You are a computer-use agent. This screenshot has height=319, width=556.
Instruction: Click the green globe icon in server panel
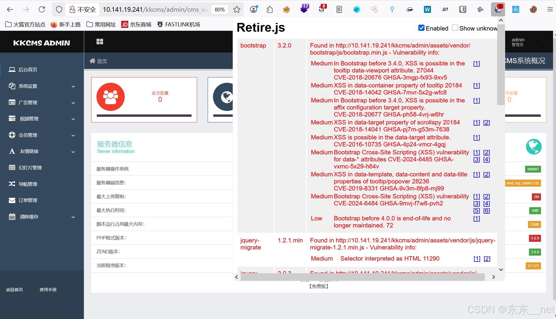[x=534, y=146]
